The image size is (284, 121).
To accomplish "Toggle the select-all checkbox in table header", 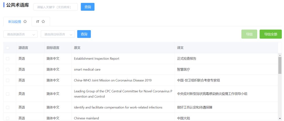I will (8, 48).
